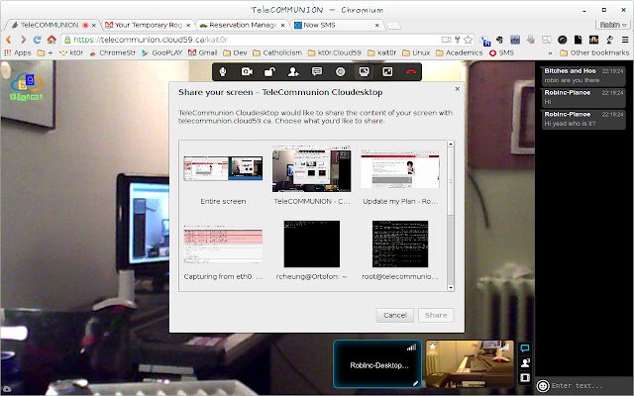Viewport: 634px width, 396px height.
Task: Go to the browser home page
Action: 52,40
